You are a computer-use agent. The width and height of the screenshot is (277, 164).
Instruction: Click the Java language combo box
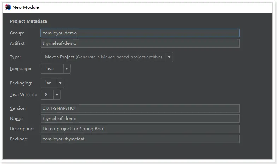(x=52, y=69)
